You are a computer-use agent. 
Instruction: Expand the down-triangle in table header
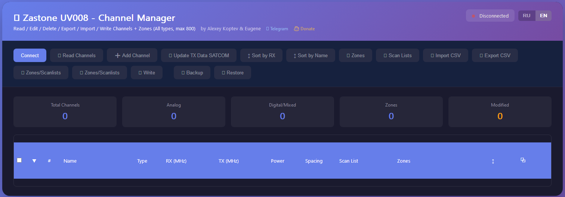[34, 161]
